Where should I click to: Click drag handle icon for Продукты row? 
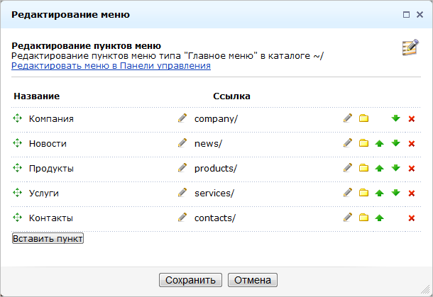point(17,168)
